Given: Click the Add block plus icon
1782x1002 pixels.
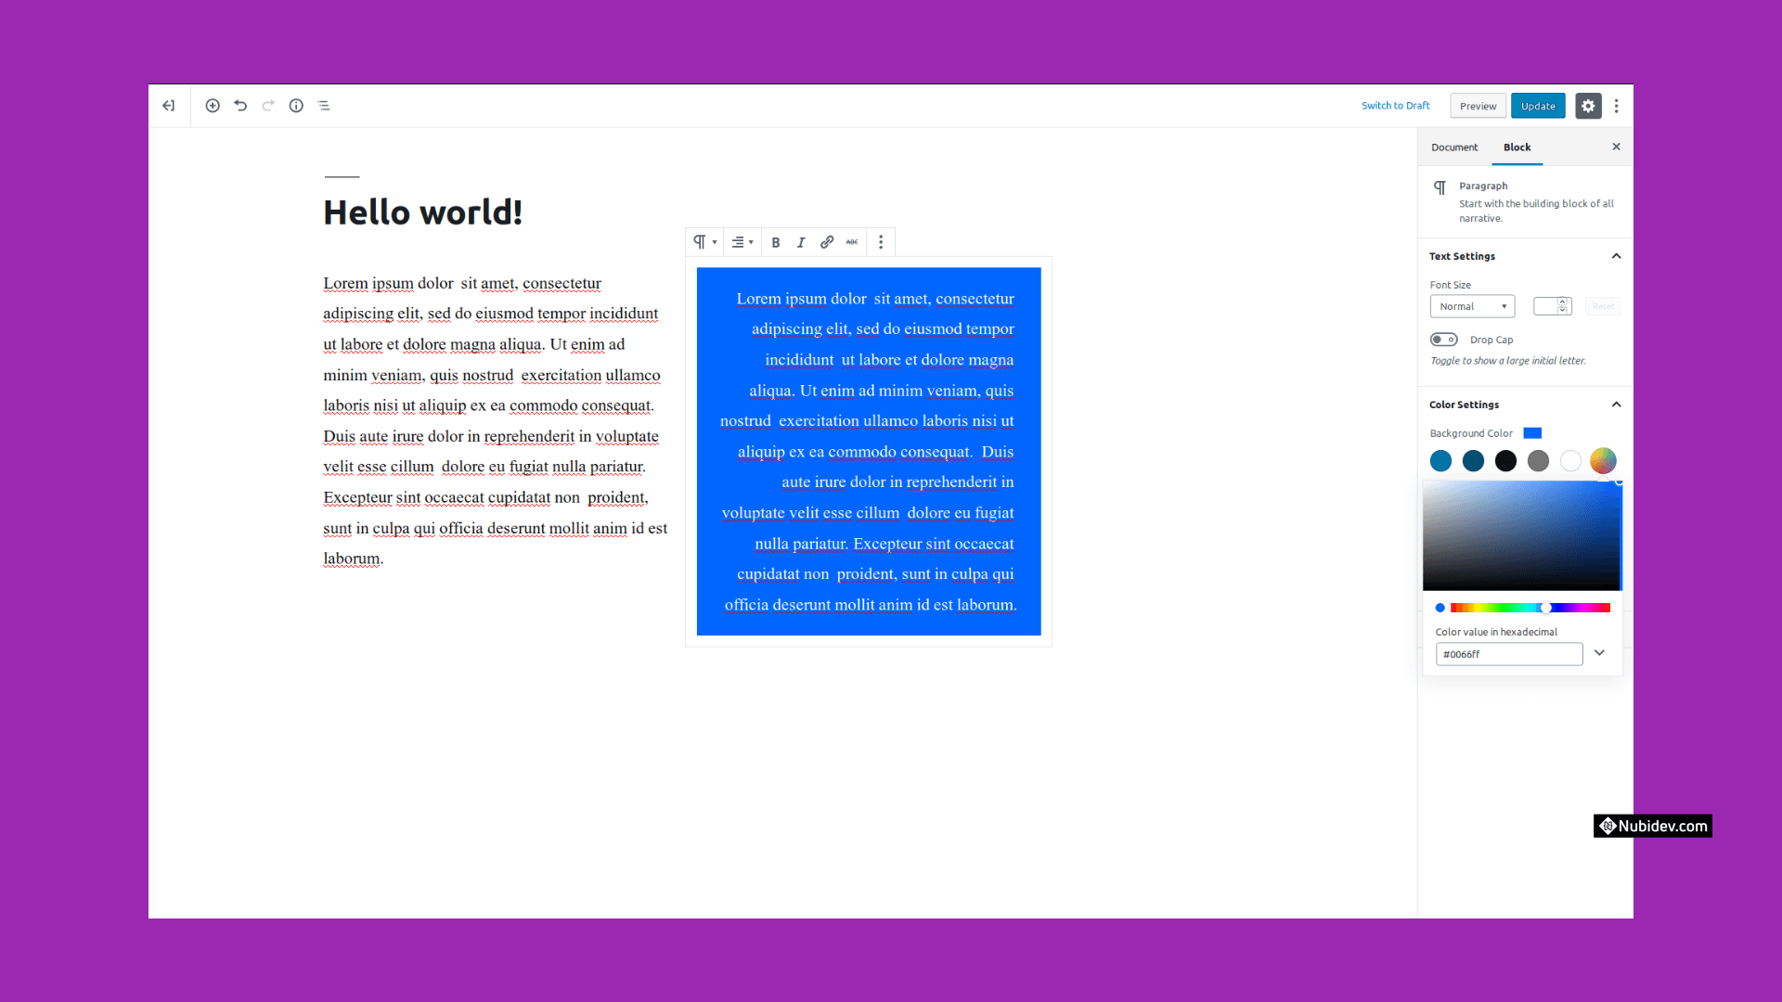Looking at the screenshot, I should click(213, 106).
